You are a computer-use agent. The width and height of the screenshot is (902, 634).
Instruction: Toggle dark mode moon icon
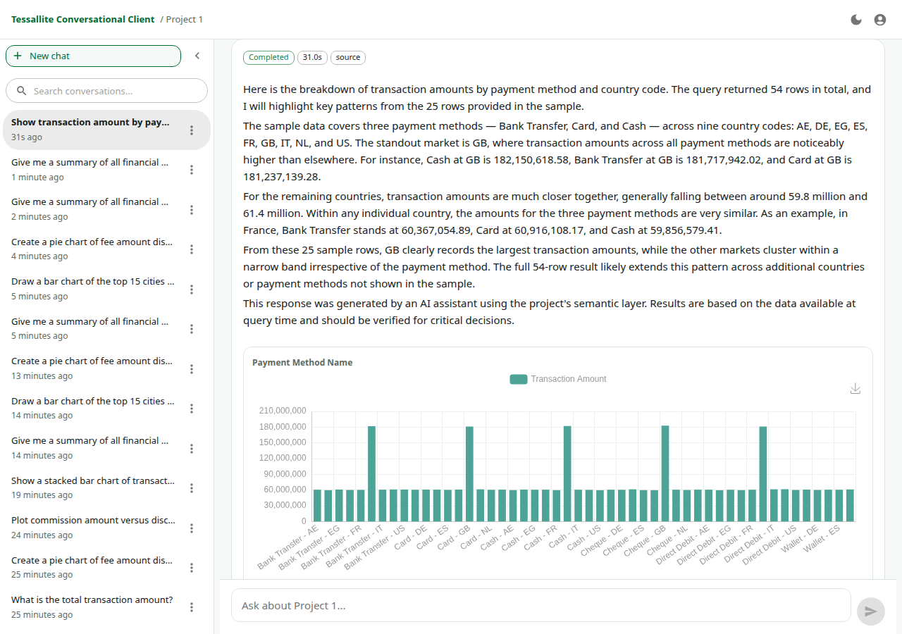[856, 20]
